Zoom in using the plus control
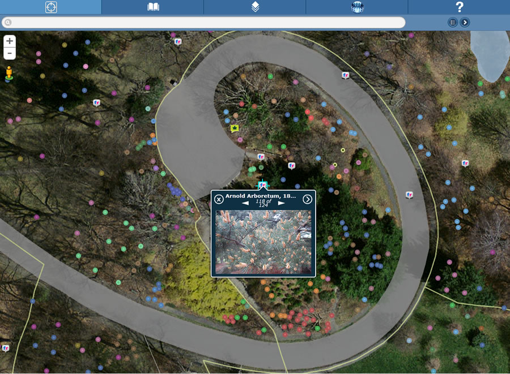The image size is (510, 374). click(10, 41)
